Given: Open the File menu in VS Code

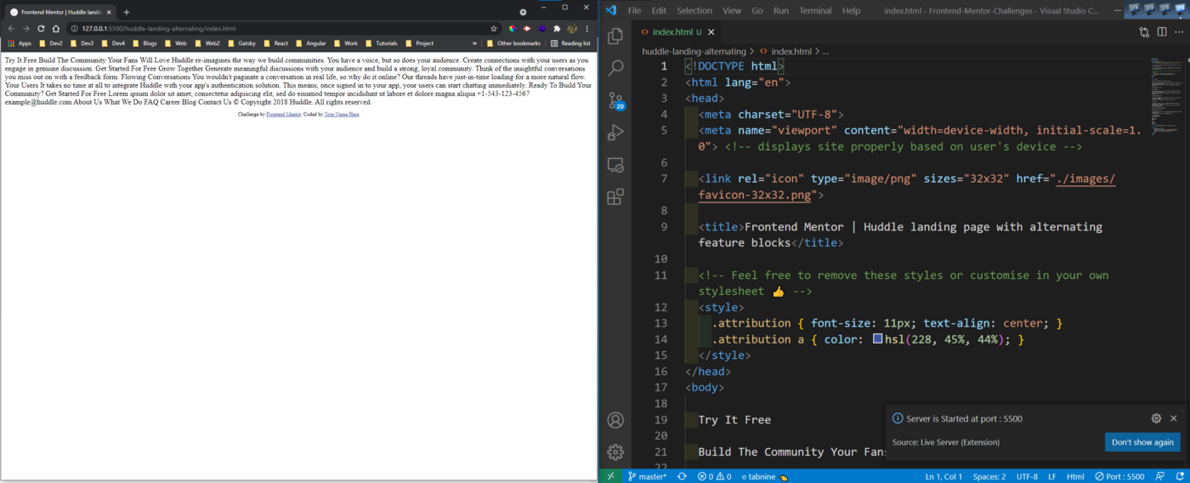Looking at the screenshot, I should (x=634, y=11).
